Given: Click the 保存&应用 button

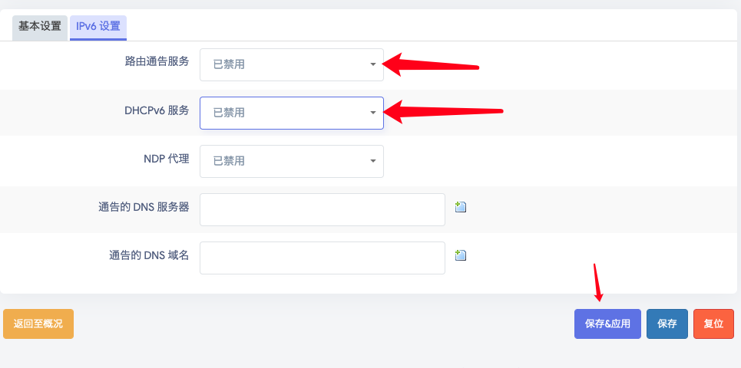Looking at the screenshot, I should click(607, 324).
